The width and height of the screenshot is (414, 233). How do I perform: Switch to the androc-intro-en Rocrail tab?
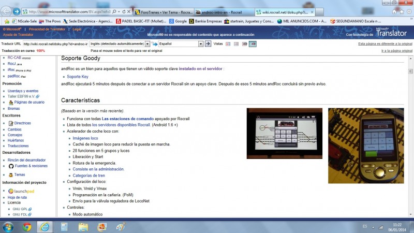225,12
